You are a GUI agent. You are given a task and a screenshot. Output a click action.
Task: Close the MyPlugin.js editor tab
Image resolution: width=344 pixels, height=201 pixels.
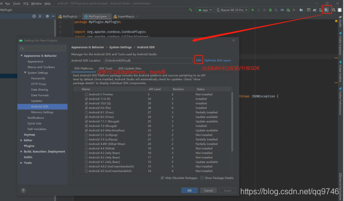coord(79,16)
